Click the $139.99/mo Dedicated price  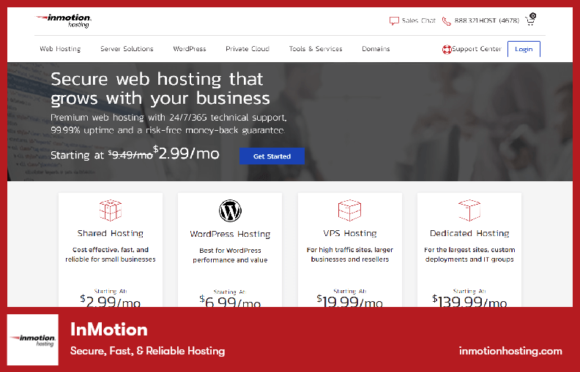click(x=469, y=301)
